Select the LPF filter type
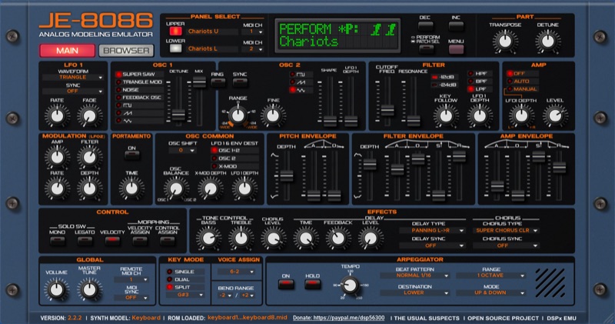Screen dimensions: 615x324 pyautogui.click(x=479, y=89)
